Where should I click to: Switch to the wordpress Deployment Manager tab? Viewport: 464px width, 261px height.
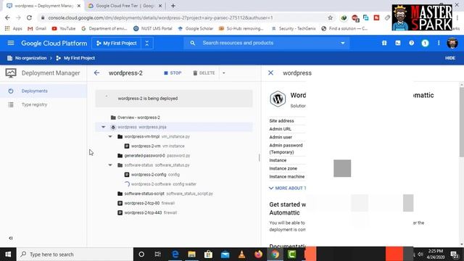[43, 6]
